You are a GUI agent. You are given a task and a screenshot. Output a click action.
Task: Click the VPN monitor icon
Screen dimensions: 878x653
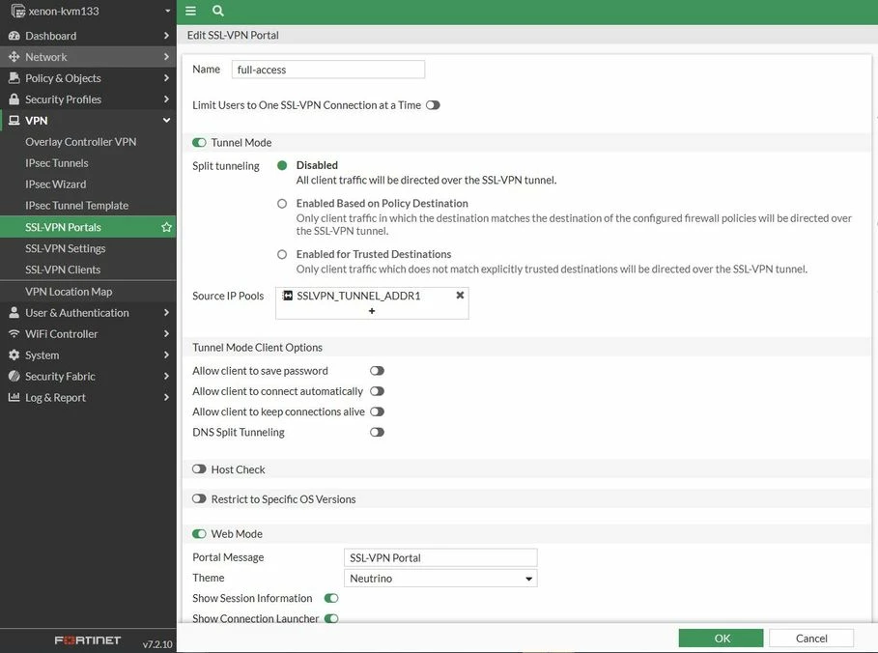(x=14, y=121)
